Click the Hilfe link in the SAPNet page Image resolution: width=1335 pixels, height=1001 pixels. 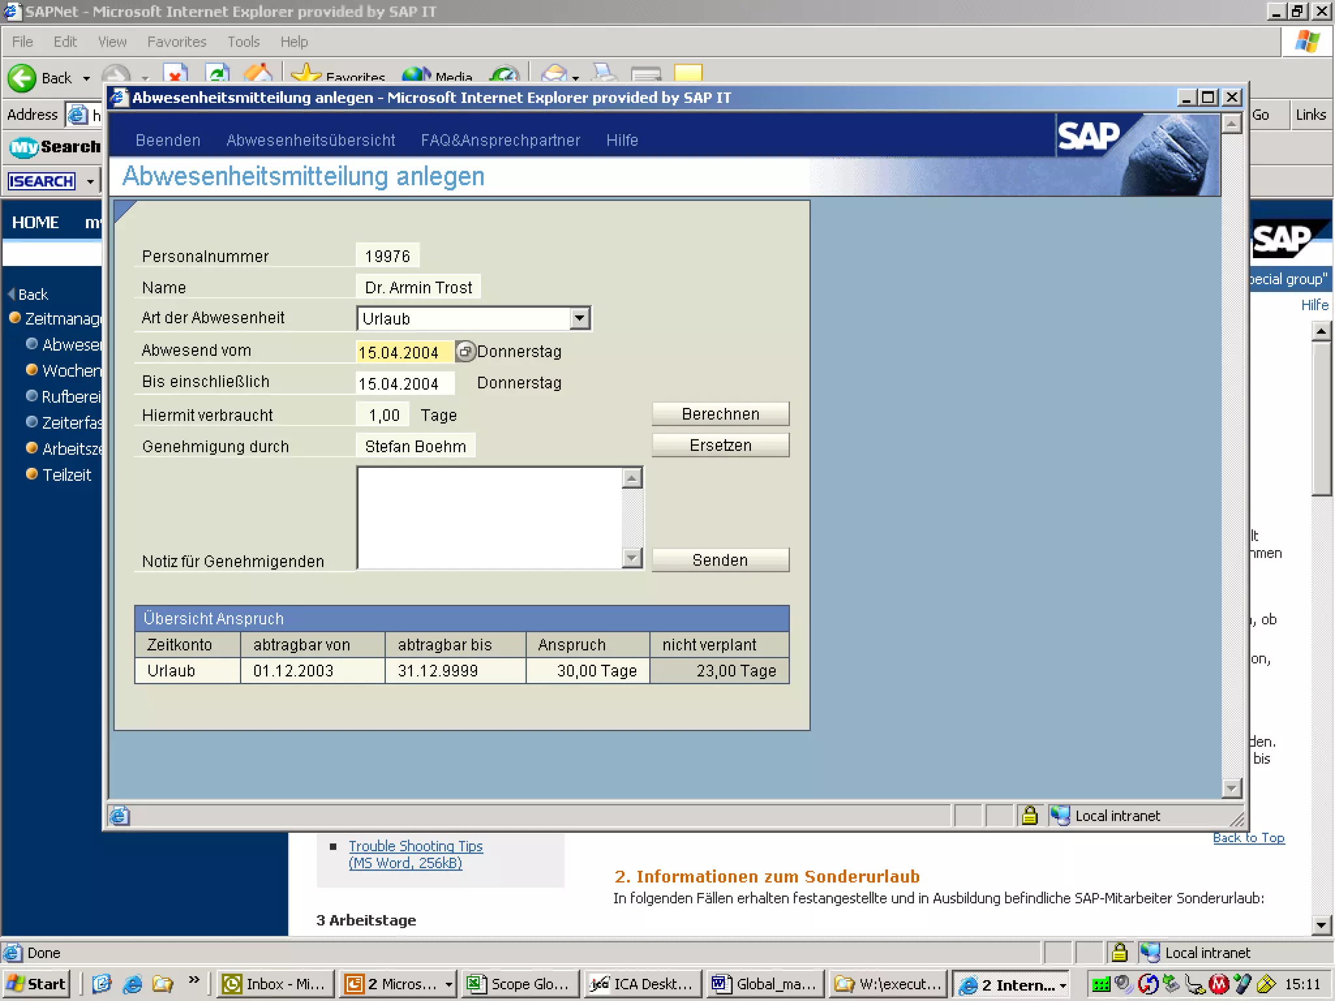click(1315, 305)
